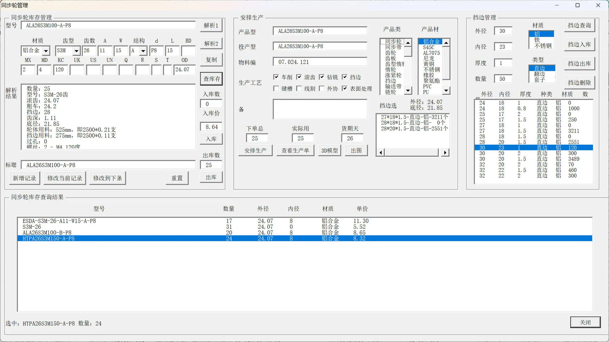
Task: Select the S3M-26 result row
Action: [x=304, y=227]
